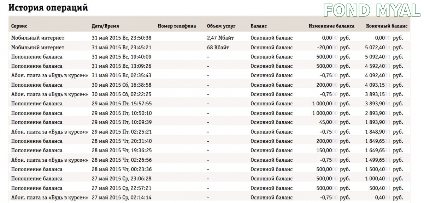Click the Баланс column header
The width and height of the screenshot is (424, 203).
pos(259,26)
